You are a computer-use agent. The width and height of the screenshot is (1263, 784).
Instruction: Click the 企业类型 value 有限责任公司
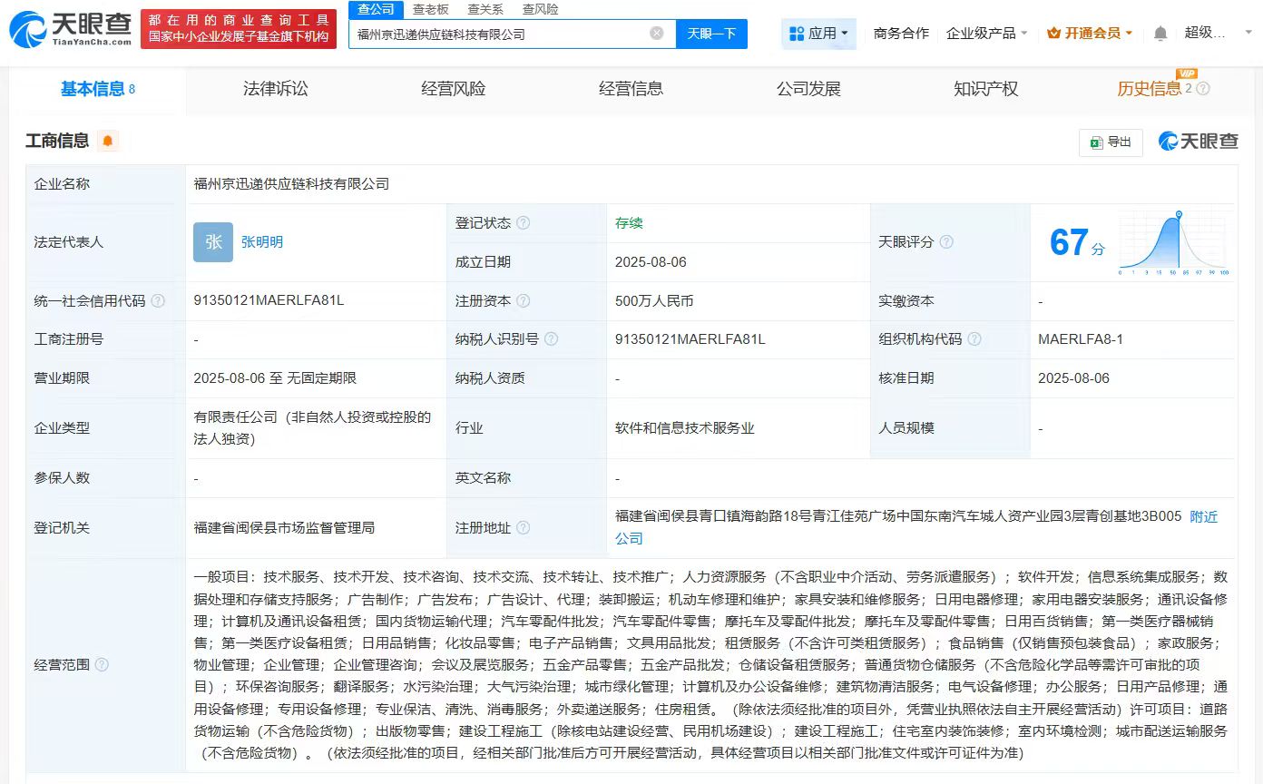[x=312, y=428]
